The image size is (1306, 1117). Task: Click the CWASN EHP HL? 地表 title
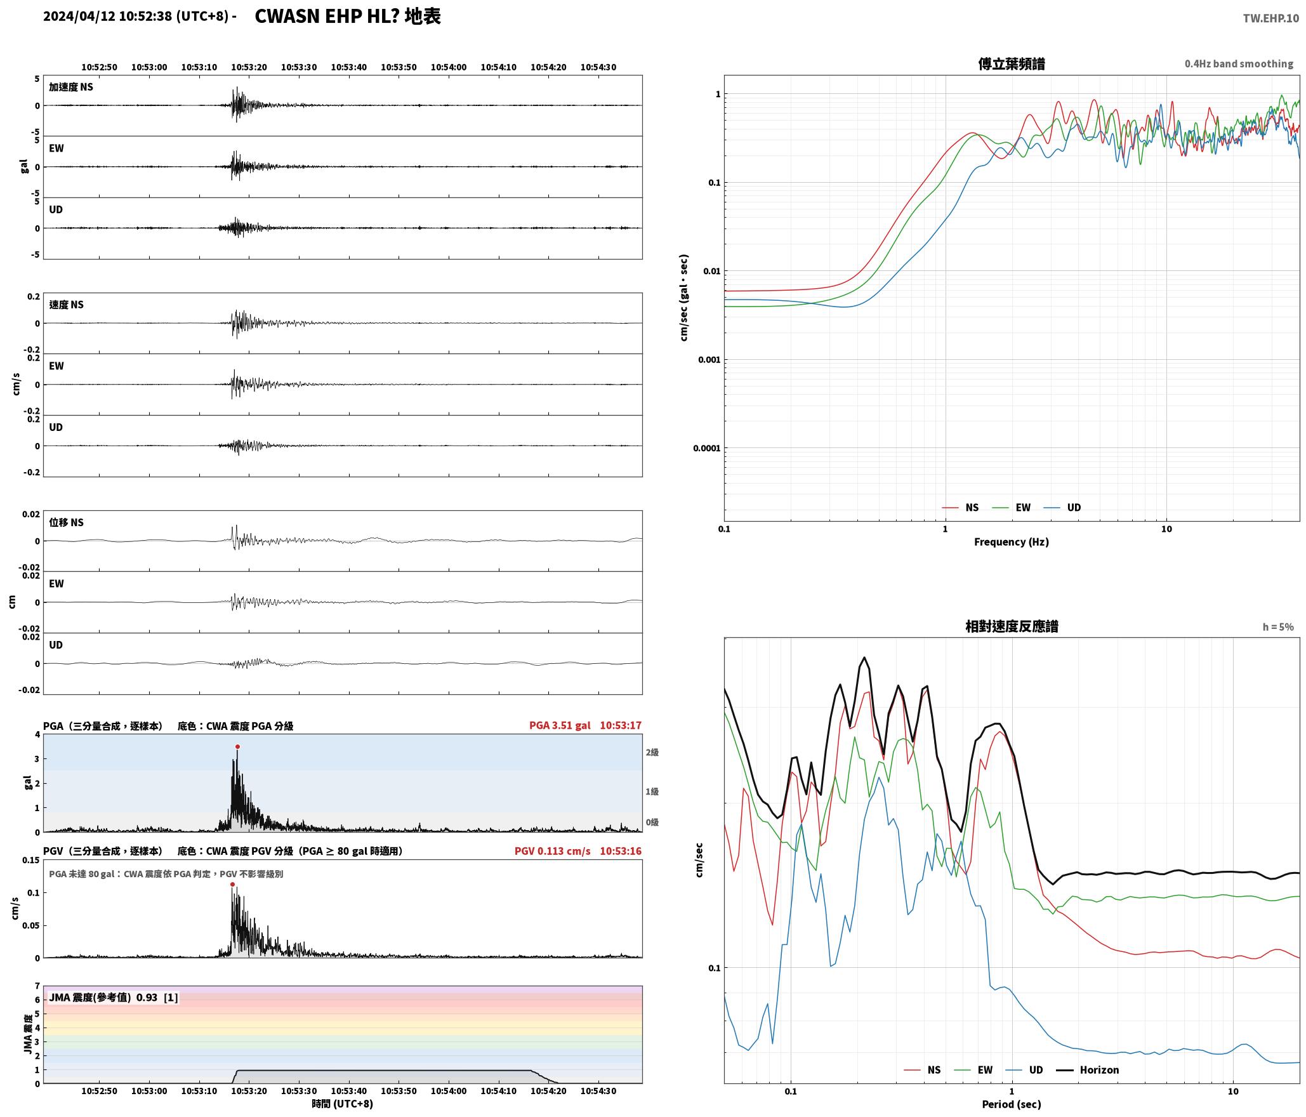point(348,17)
